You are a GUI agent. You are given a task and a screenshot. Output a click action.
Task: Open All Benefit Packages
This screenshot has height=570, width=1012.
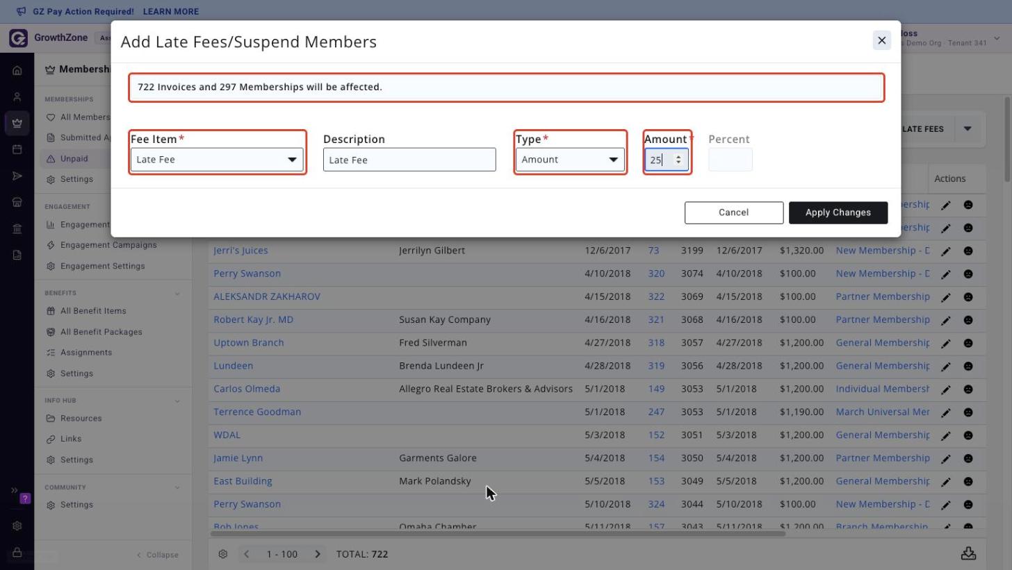coord(101,332)
